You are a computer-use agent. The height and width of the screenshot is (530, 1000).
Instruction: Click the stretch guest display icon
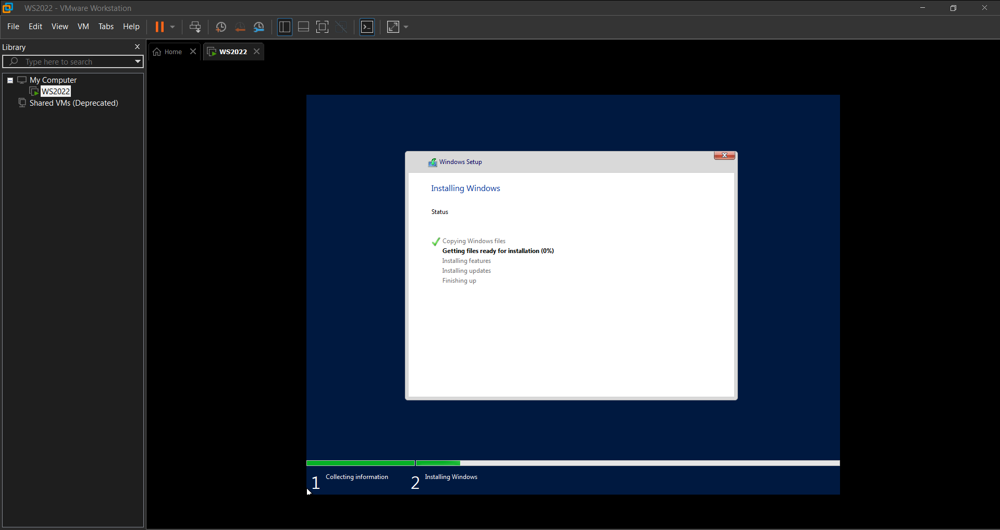click(393, 27)
